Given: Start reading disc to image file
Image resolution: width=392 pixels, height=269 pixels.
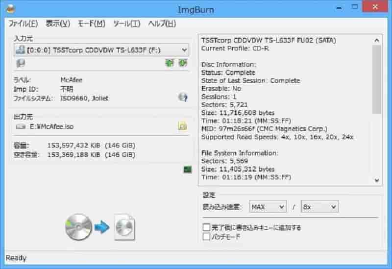Looking at the screenshot, I should pyautogui.click(x=100, y=227).
